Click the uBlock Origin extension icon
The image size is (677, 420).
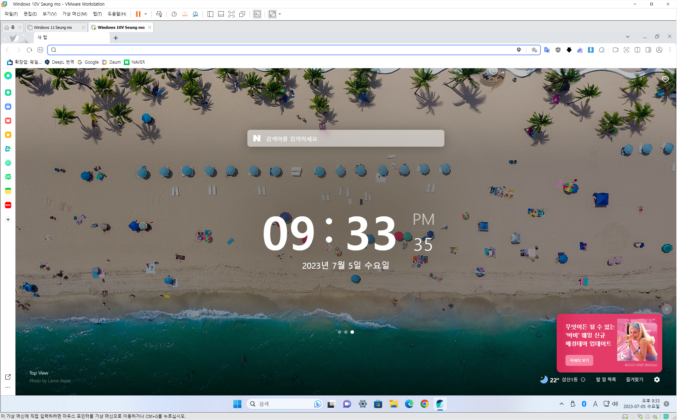click(558, 50)
